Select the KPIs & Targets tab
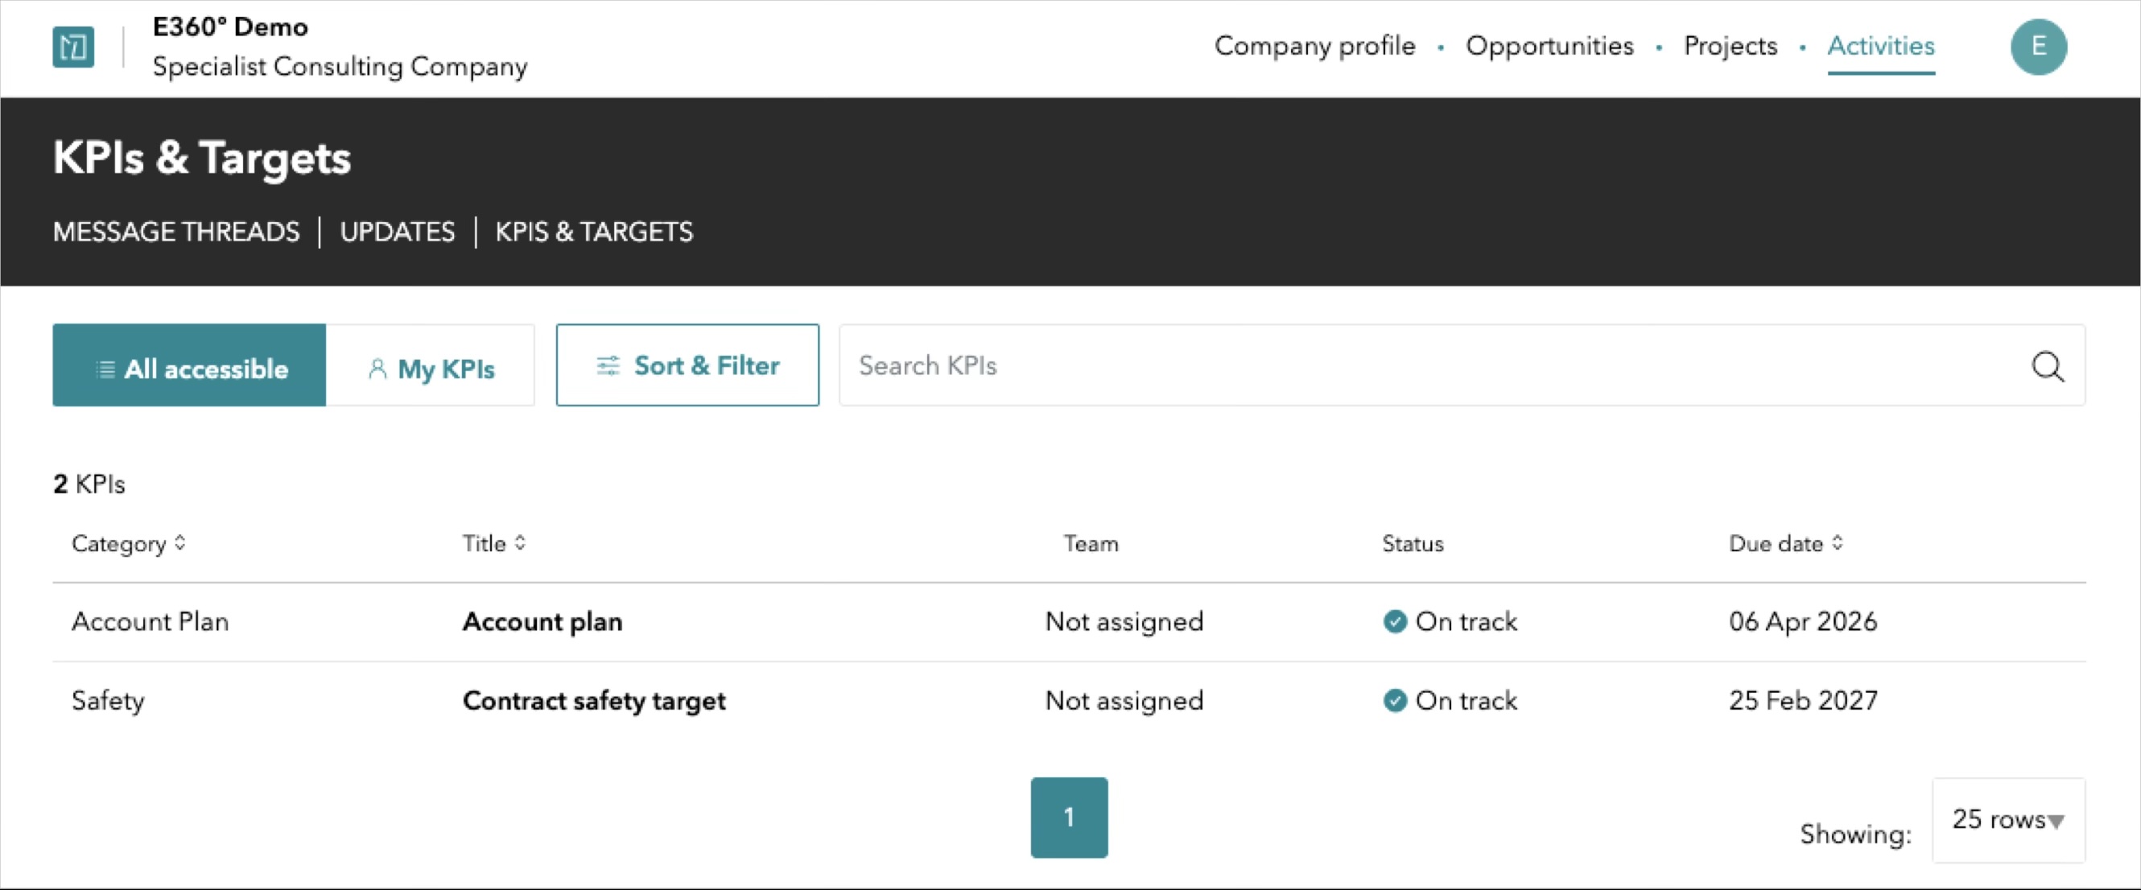2141x890 pixels. [594, 231]
